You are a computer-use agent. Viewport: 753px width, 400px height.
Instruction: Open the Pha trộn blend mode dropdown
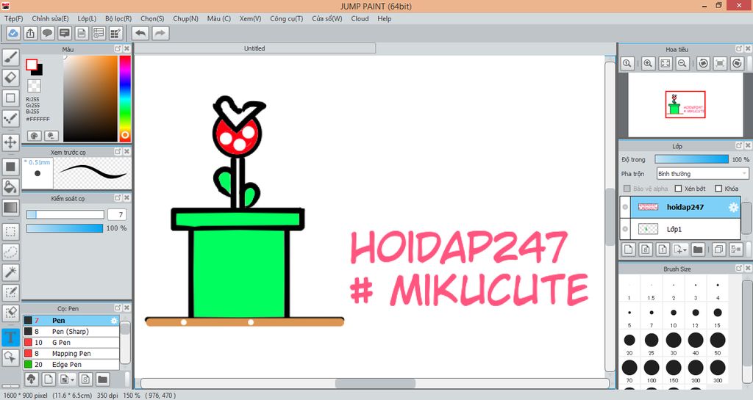(702, 173)
